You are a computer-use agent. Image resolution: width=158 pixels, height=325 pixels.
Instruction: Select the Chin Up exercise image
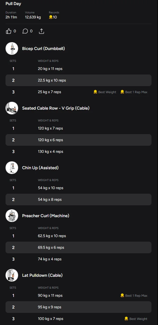tap(12, 168)
